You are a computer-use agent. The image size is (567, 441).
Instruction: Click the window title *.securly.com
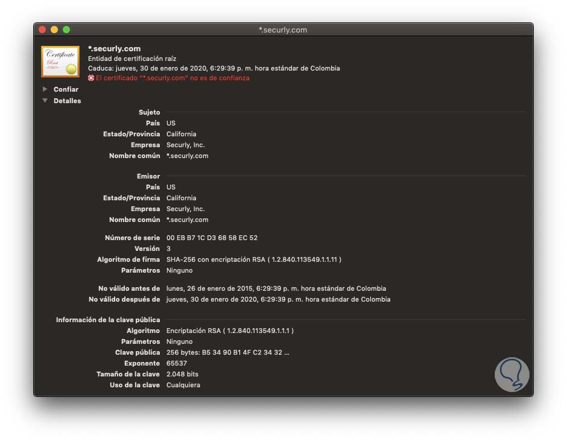283,30
